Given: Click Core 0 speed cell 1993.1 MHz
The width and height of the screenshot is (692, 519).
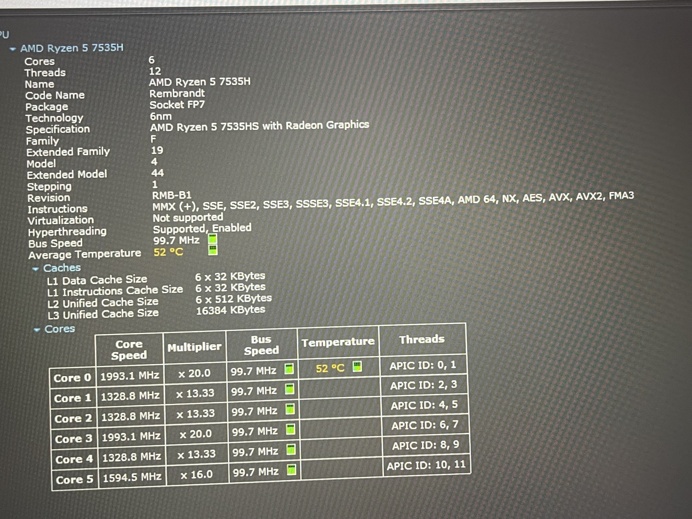Looking at the screenshot, I should coord(130,376).
